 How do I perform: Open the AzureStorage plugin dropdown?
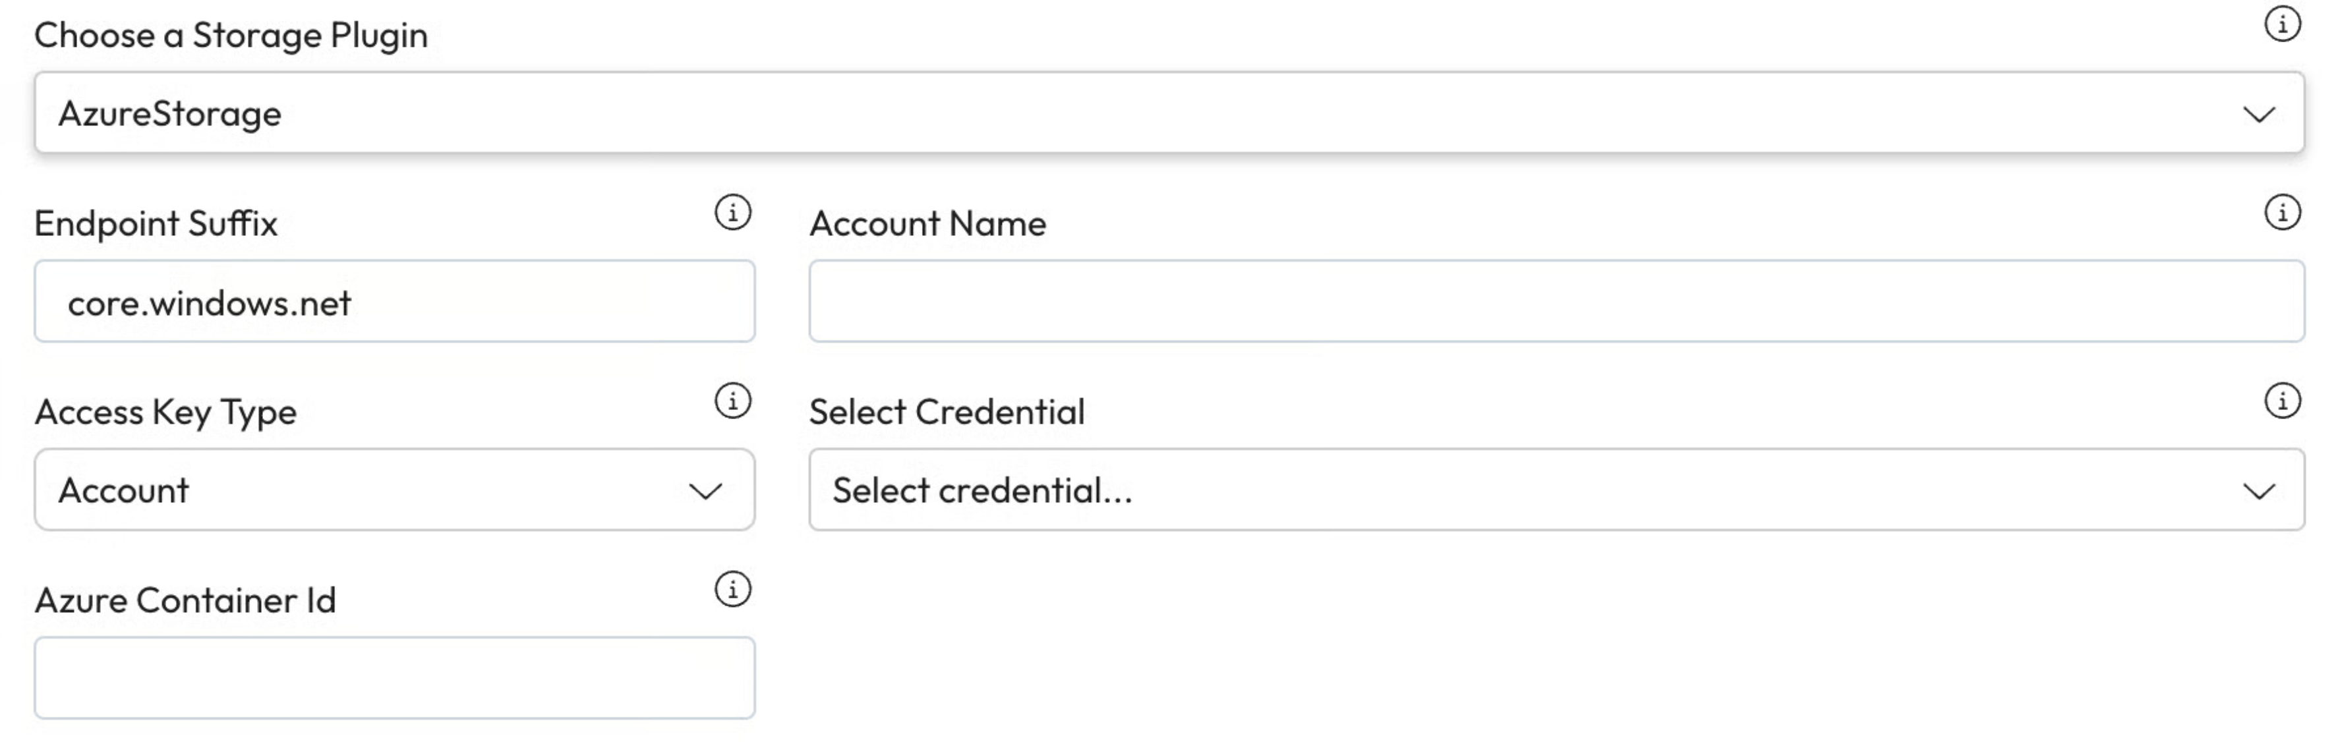tap(1168, 113)
